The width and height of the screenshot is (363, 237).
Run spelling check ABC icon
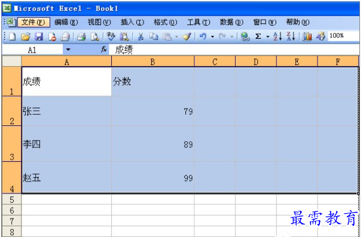coord(111,36)
